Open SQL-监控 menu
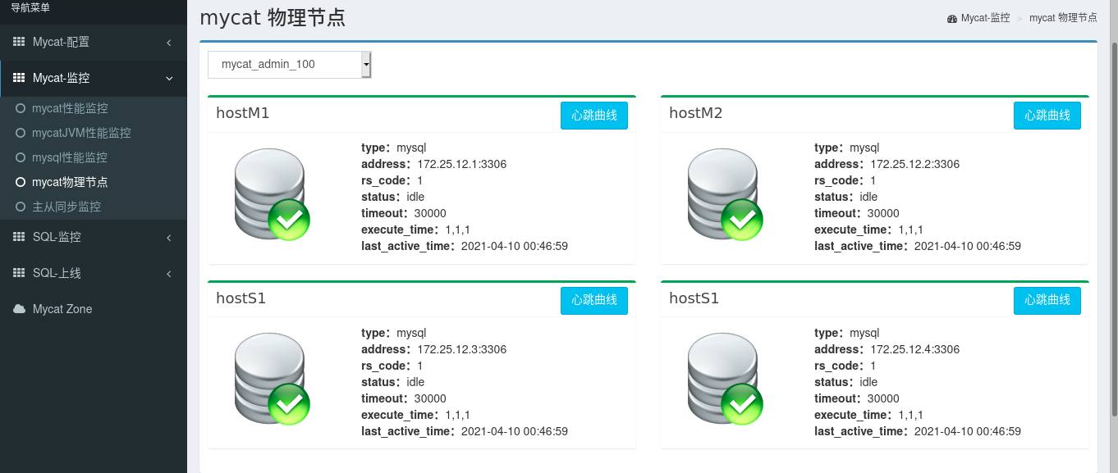The image size is (1118, 473). coord(94,237)
